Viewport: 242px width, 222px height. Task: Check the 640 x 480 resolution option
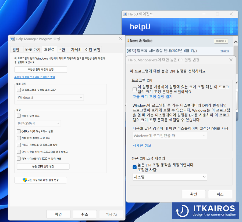click(19, 131)
